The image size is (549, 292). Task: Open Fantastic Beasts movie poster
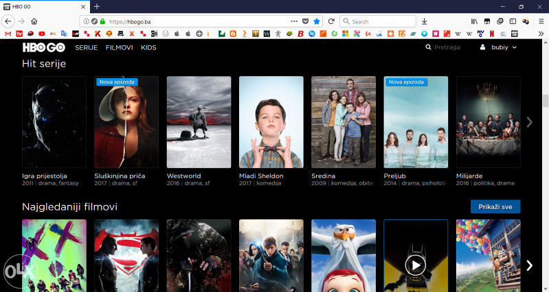pos(271,256)
